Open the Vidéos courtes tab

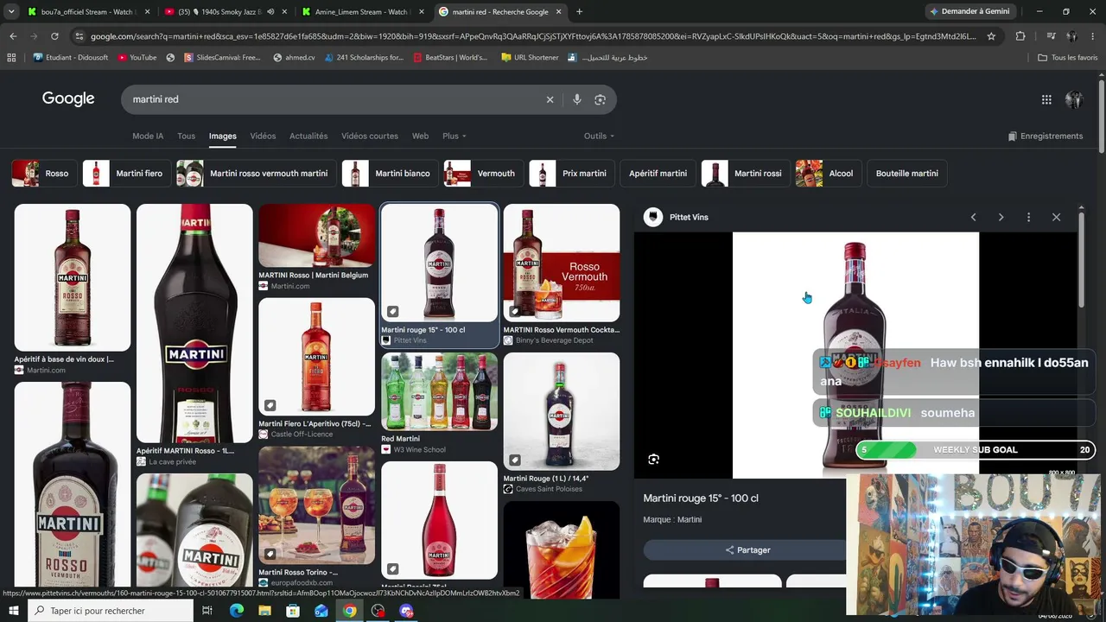tap(370, 136)
